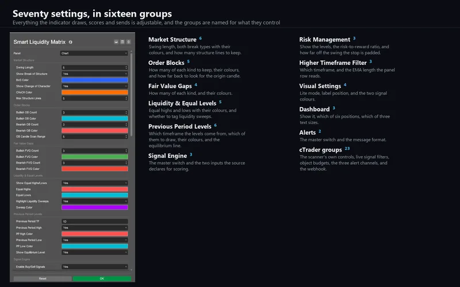Click the Alerts heading
Image resolution: width=460 pixels, height=287 pixels.
point(307,133)
